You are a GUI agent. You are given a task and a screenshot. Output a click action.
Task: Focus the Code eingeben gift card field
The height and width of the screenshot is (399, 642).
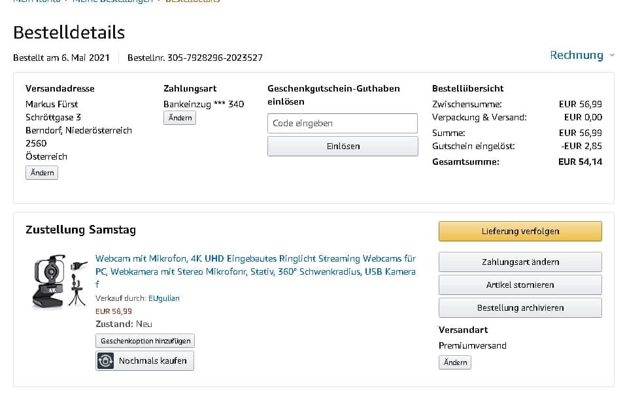click(x=342, y=123)
